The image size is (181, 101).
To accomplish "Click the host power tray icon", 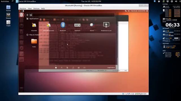I will point(180,1).
